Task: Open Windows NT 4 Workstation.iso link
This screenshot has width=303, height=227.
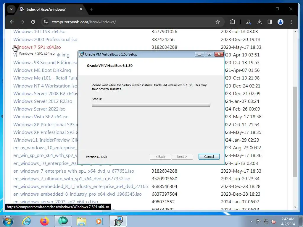Action: [x=45, y=86]
